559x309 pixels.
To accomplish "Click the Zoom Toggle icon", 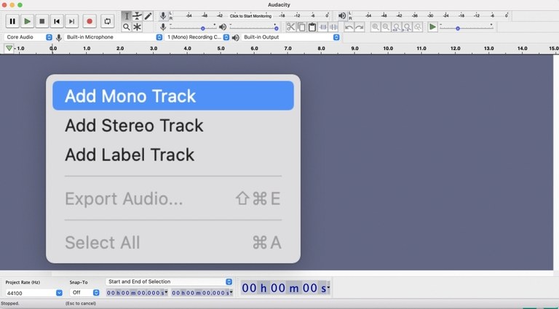I will click(418, 27).
